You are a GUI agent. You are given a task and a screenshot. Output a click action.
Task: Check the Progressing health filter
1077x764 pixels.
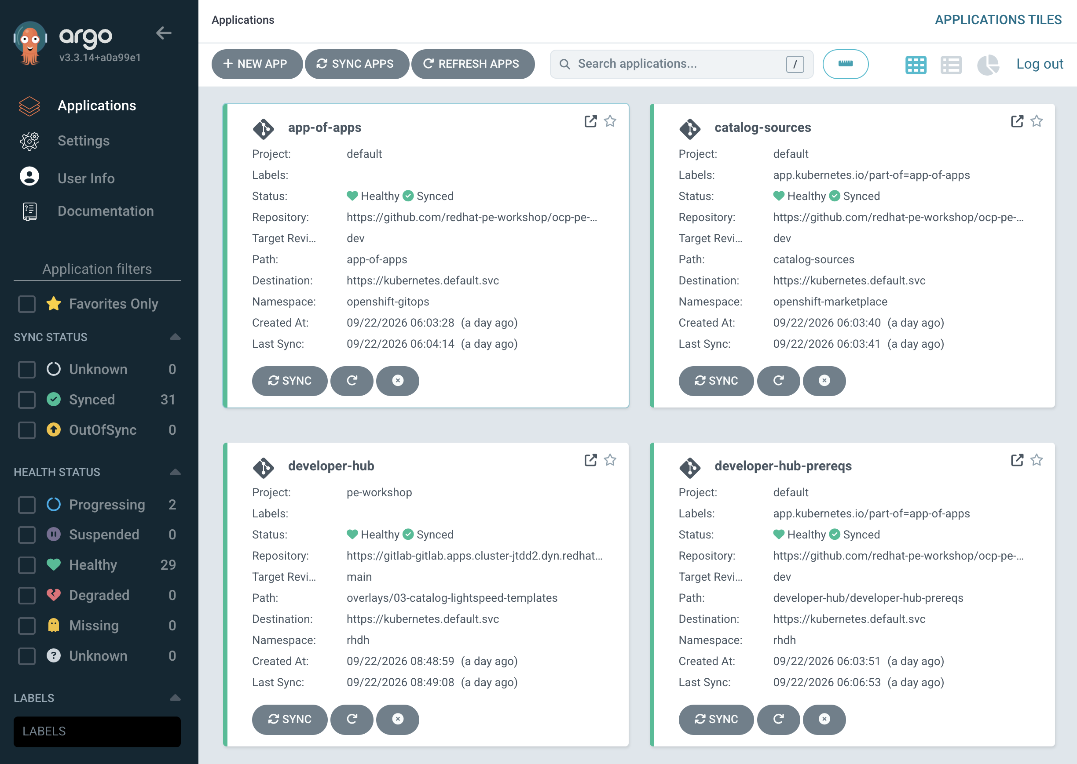[27, 504]
